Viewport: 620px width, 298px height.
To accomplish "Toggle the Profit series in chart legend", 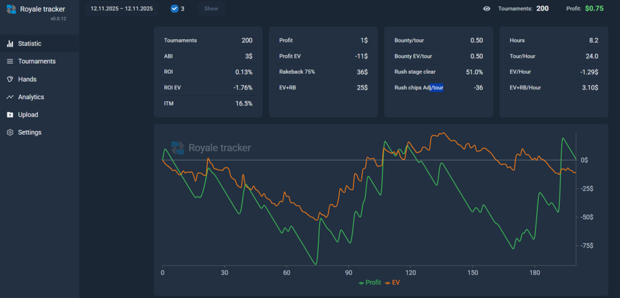I will (x=370, y=282).
